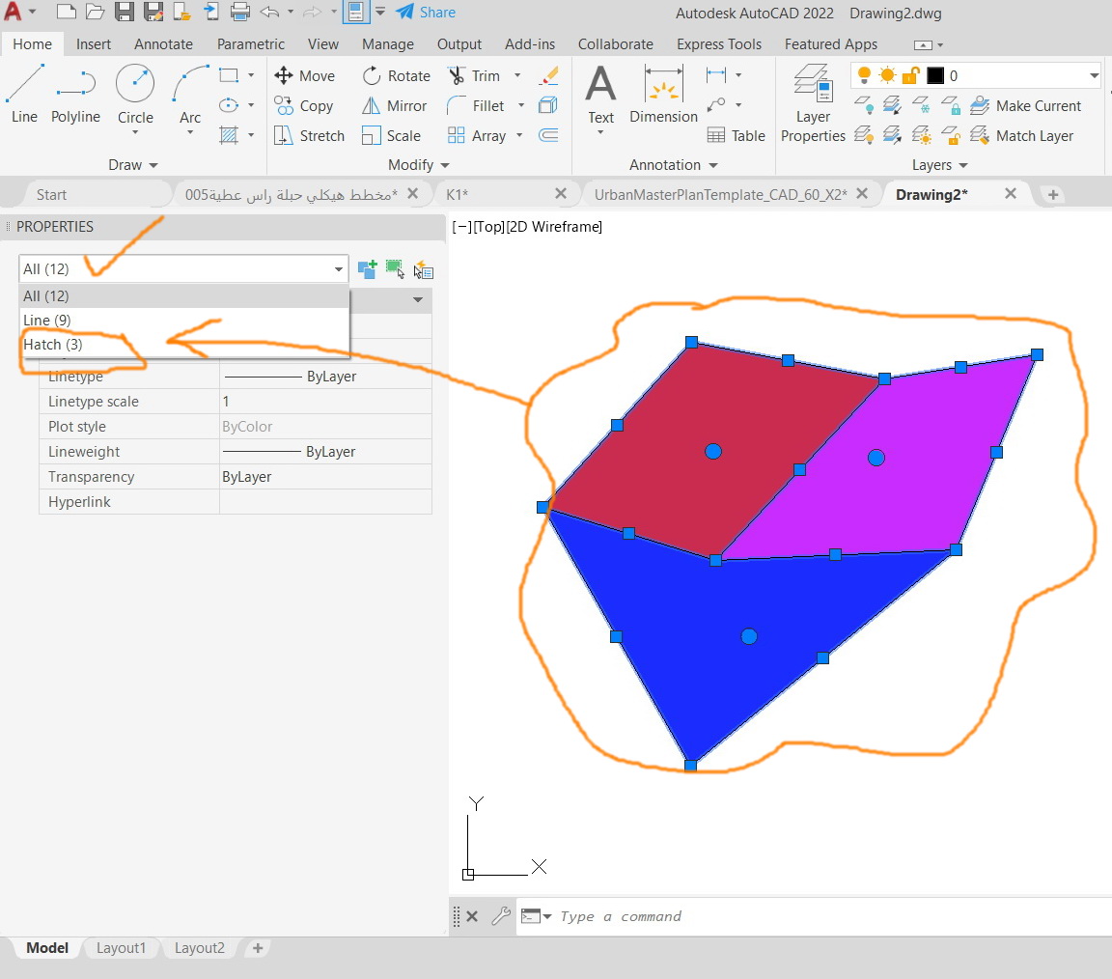
Task: Click the Plot printer icon
Action: pyautogui.click(x=240, y=12)
